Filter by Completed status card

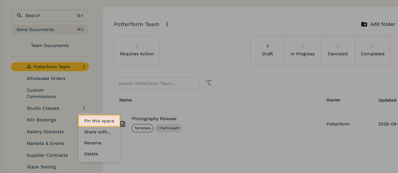372,51
